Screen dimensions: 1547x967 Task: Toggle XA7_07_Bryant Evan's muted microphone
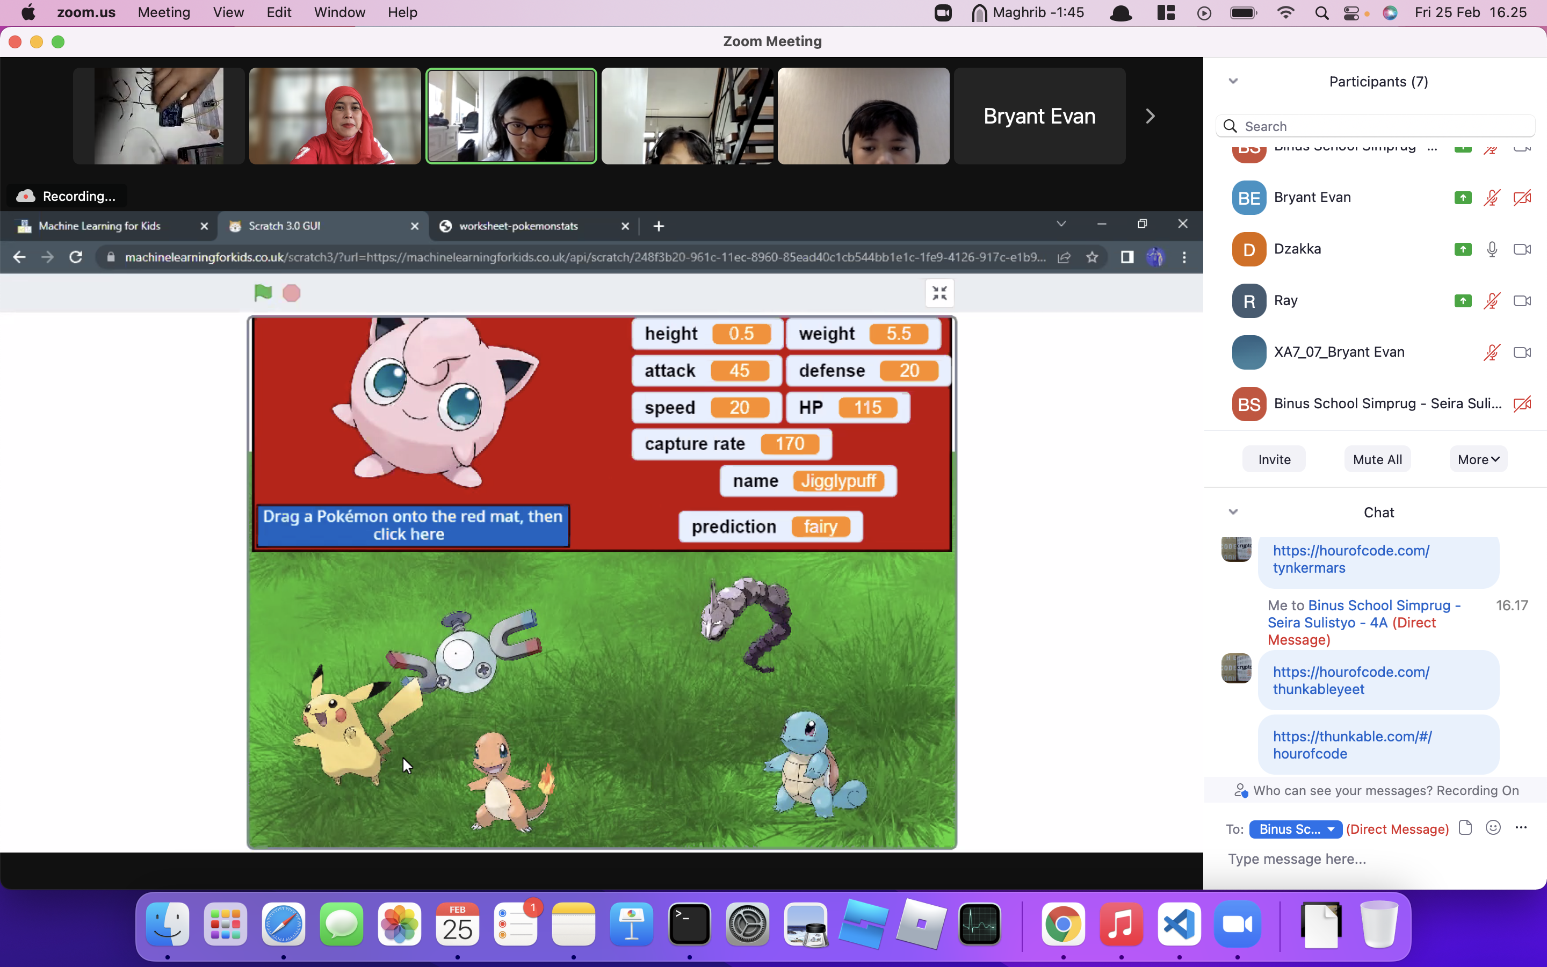pos(1491,352)
